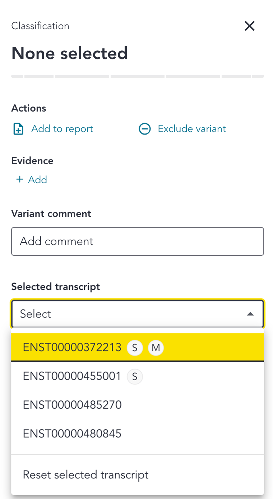Click the Add to report link

pos(62,129)
